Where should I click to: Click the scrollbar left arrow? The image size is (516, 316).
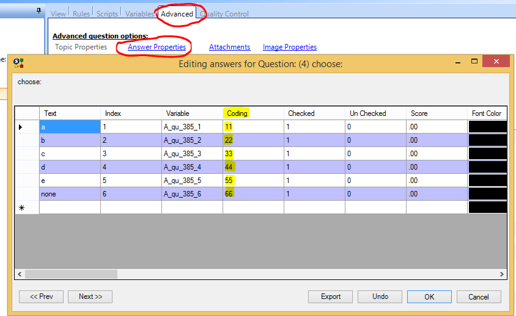click(20, 274)
